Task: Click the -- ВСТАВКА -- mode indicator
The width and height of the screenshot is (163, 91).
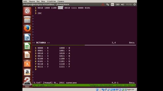Action: (41, 43)
